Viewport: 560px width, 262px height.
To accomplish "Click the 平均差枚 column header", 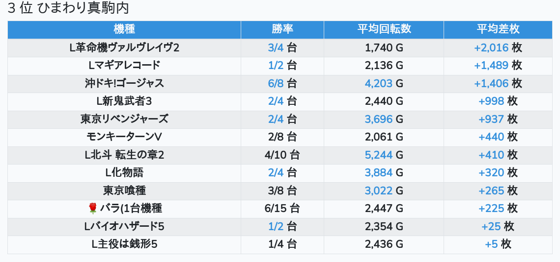I will [x=498, y=29].
